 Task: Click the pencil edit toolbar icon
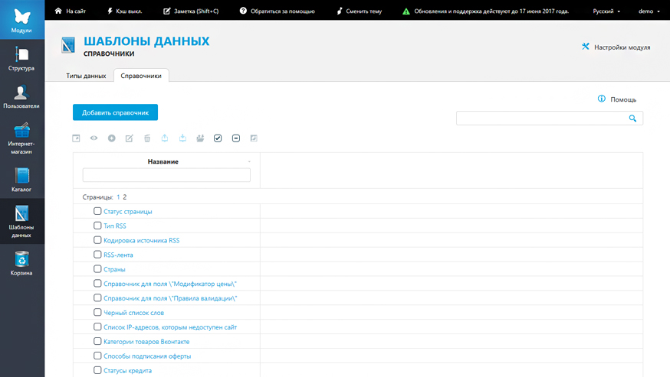point(130,138)
